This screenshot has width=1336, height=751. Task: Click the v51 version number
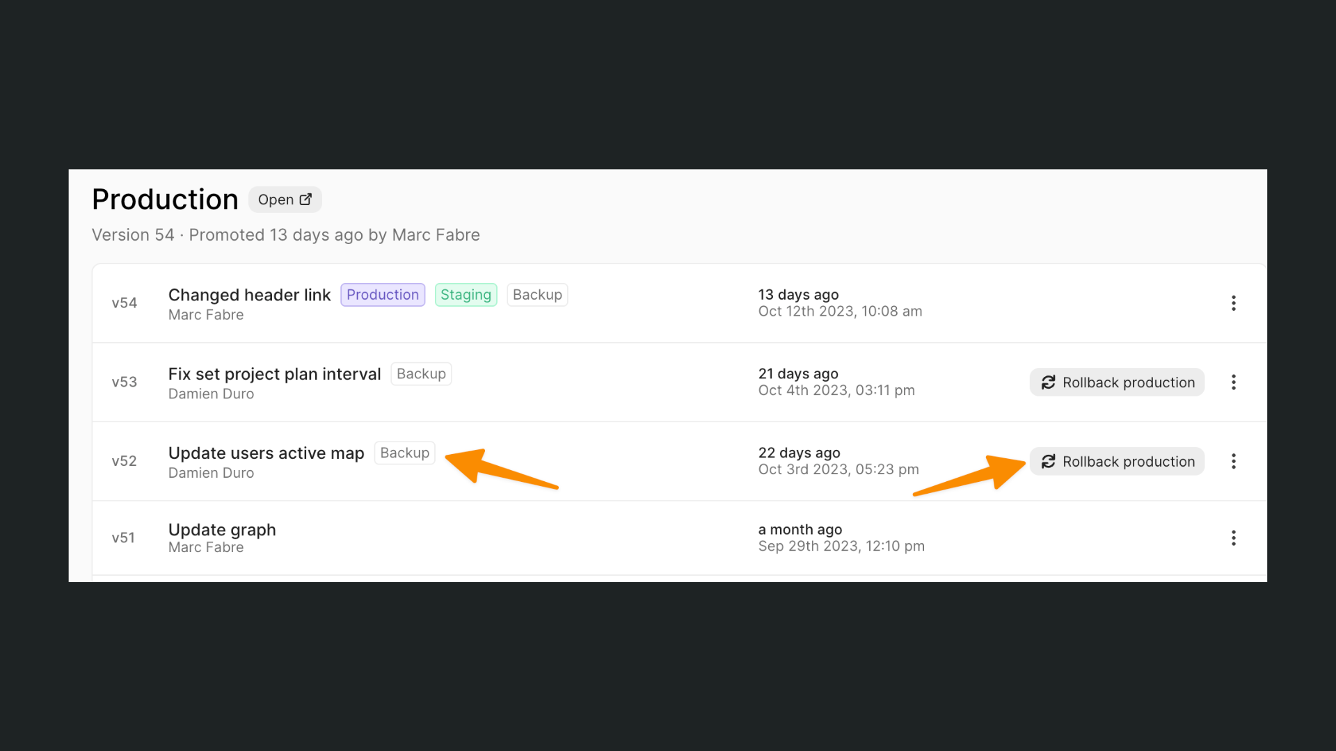tap(123, 538)
